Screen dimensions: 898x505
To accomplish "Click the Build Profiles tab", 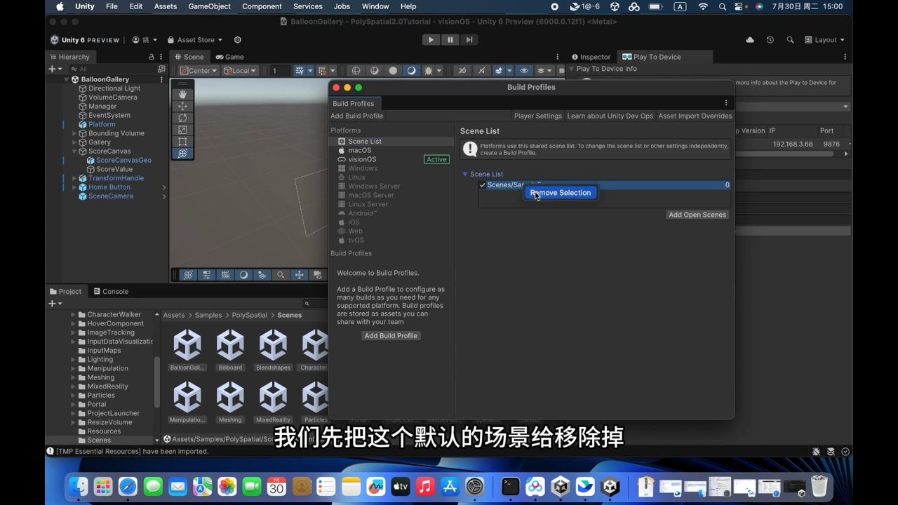I will pos(354,104).
